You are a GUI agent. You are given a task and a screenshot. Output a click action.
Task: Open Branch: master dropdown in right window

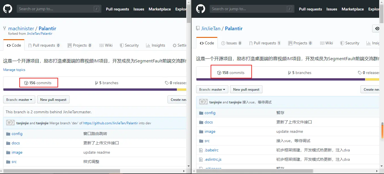212,89
